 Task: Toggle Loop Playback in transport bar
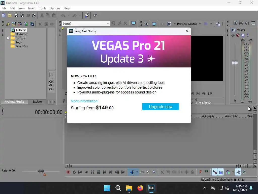[x=74, y=172]
